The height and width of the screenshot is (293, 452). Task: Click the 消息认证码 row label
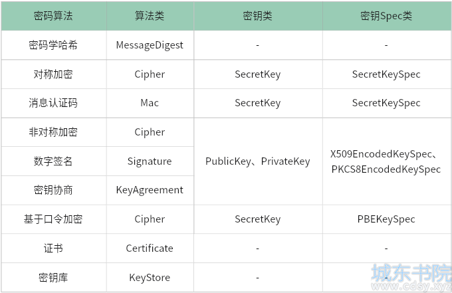pos(53,103)
